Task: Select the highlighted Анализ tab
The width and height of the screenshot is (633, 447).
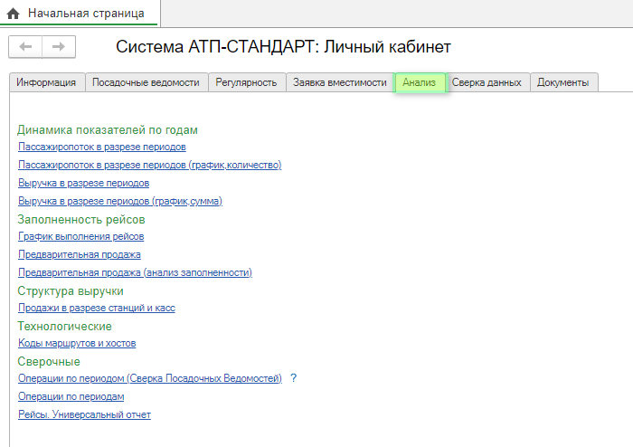Action: pos(420,82)
